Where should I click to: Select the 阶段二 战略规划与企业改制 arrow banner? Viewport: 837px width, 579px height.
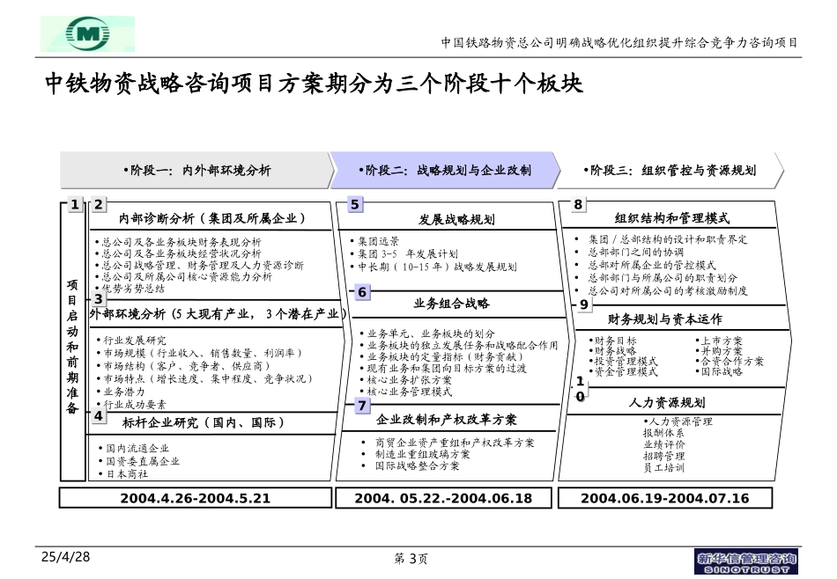coord(445,170)
